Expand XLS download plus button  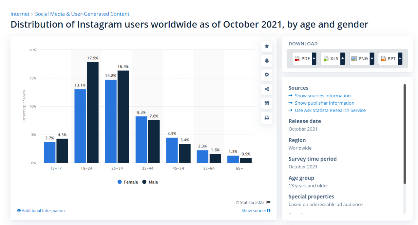click(343, 59)
